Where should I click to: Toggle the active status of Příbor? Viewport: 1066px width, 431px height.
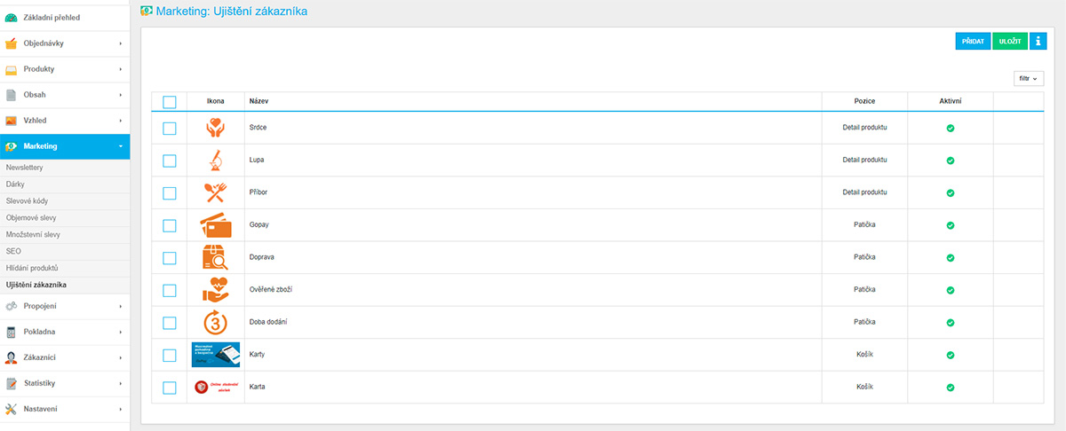click(950, 192)
